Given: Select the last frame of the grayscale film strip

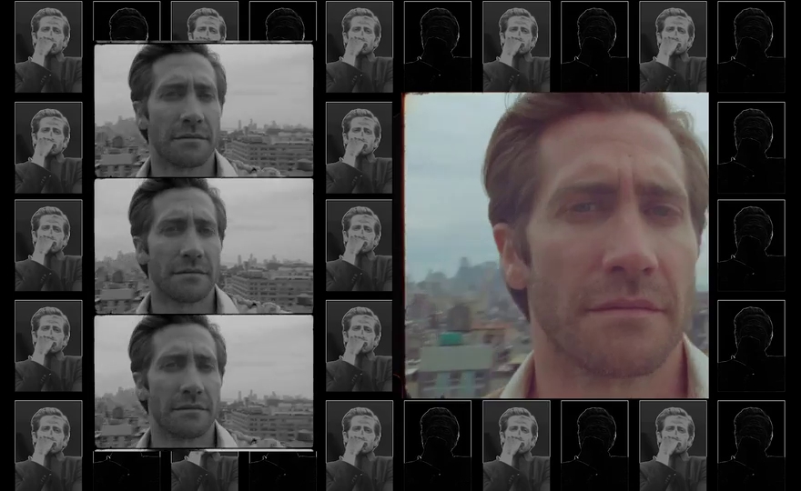Looking at the screenshot, I should (204, 382).
